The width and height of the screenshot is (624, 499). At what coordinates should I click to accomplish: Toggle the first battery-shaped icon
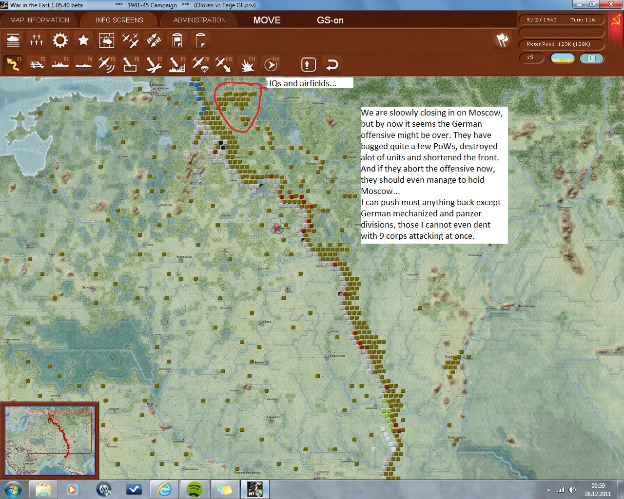pos(177,40)
